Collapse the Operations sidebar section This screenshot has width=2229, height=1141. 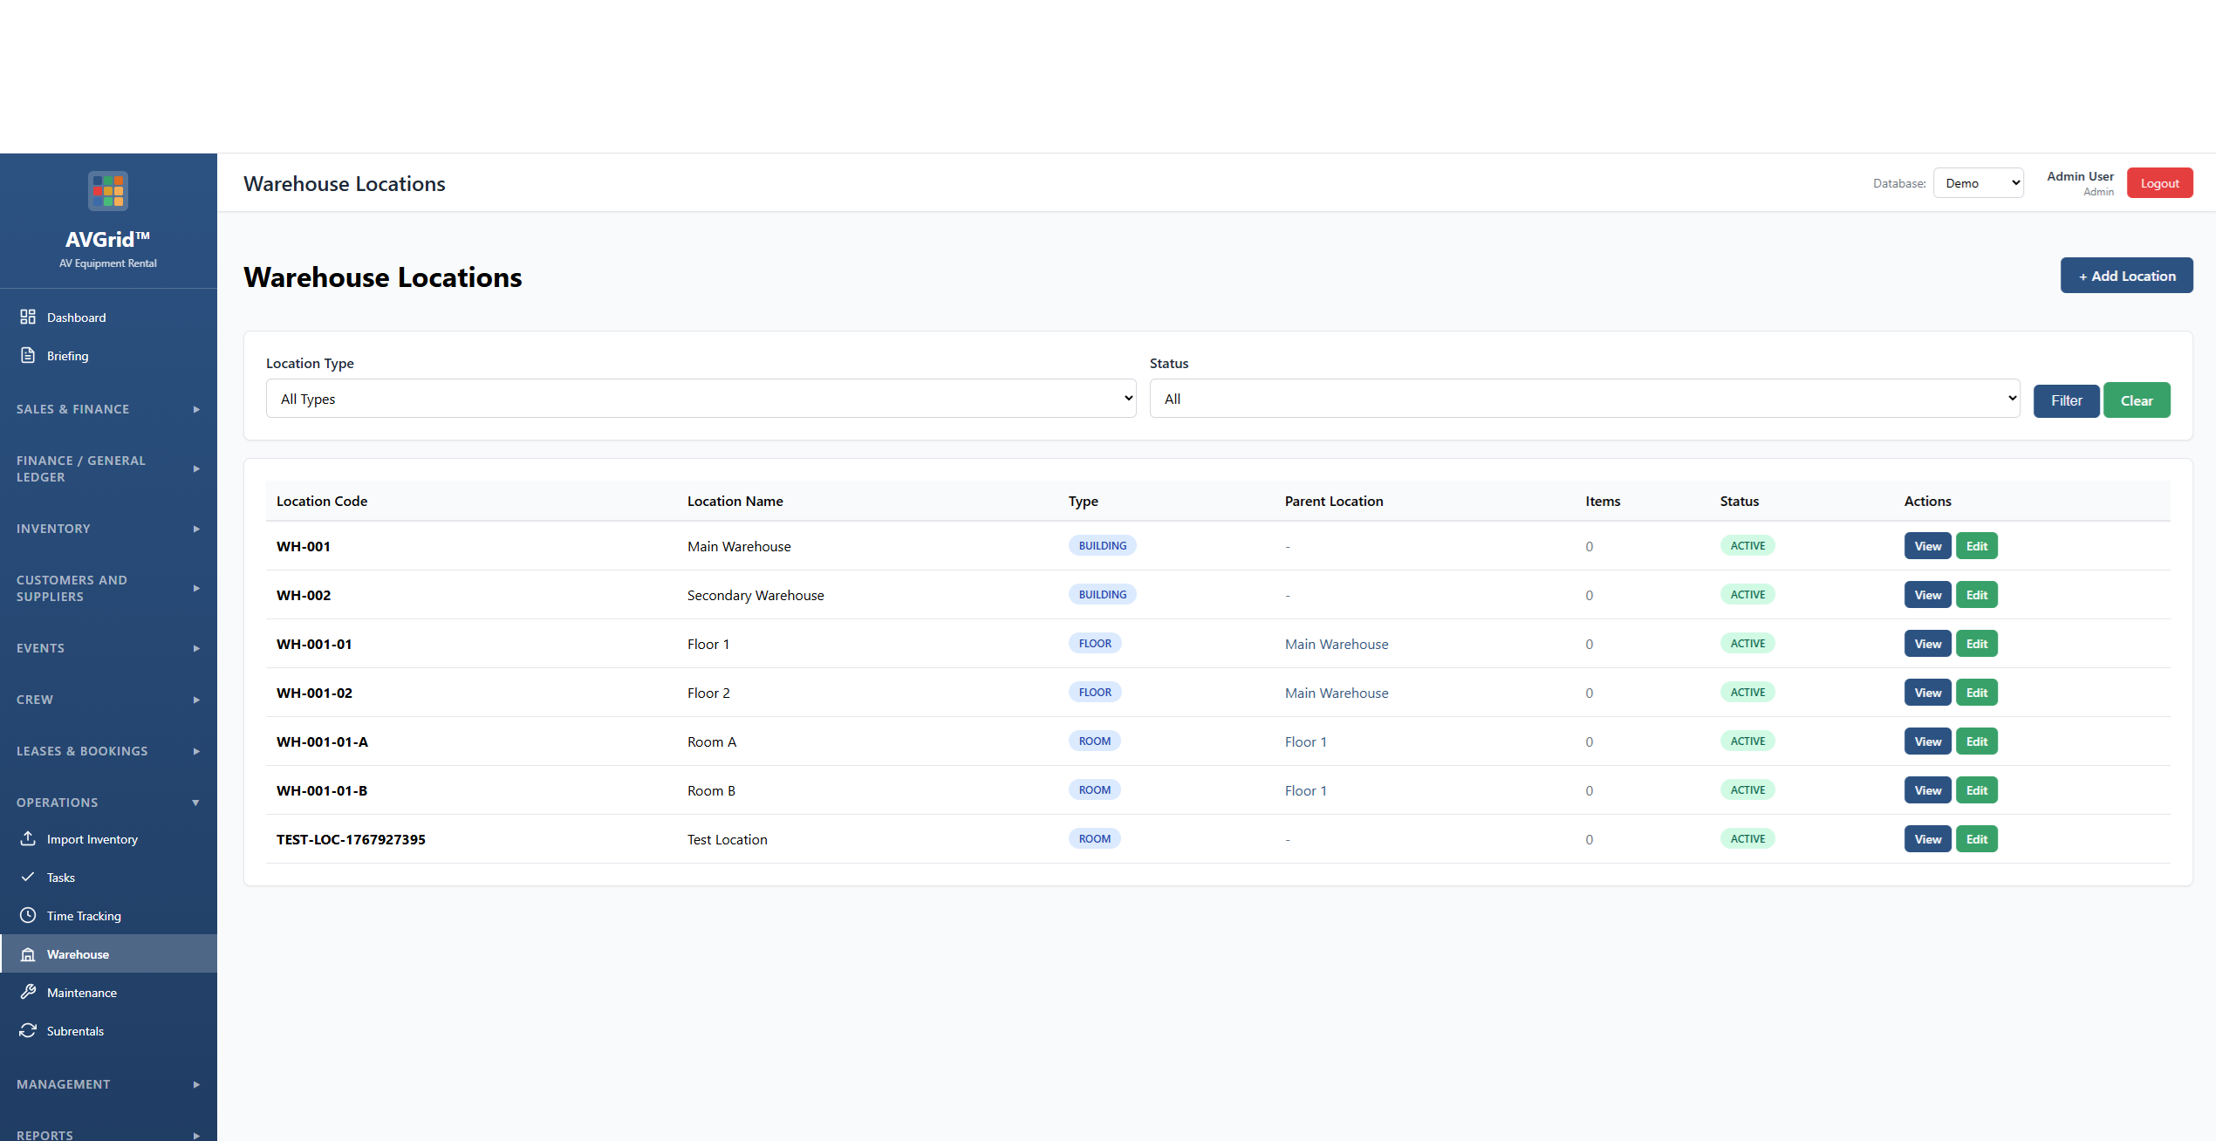(108, 803)
